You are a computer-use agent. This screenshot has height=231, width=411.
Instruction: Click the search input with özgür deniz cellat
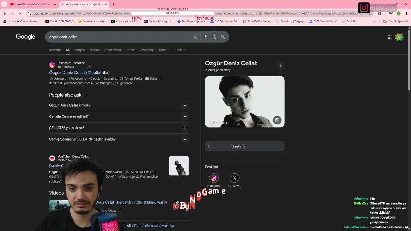(x=119, y=37)
